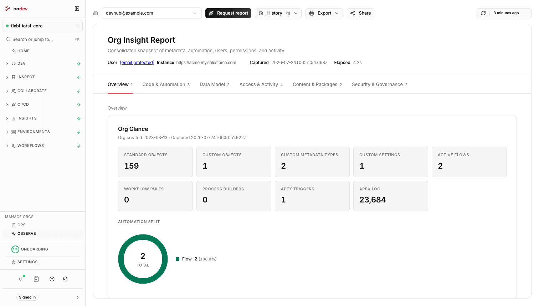The height and width of the screenshot is (306, 539).
Task: Click the Flow green legend swatch
Action: [178, 259]
